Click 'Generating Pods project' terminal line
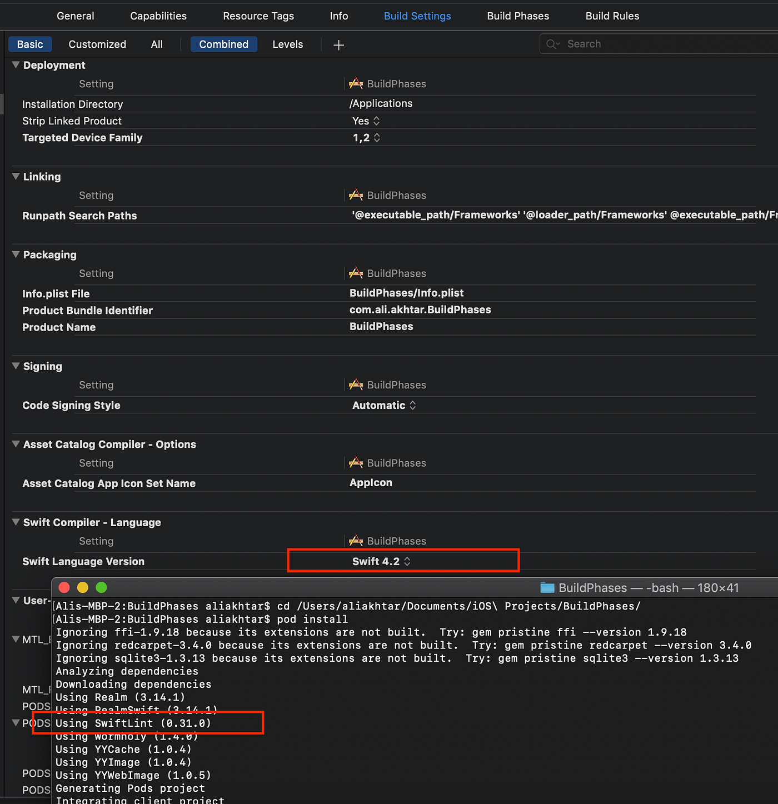The width and height of the screenshot is (778, 804). click(x=130, y=788)
